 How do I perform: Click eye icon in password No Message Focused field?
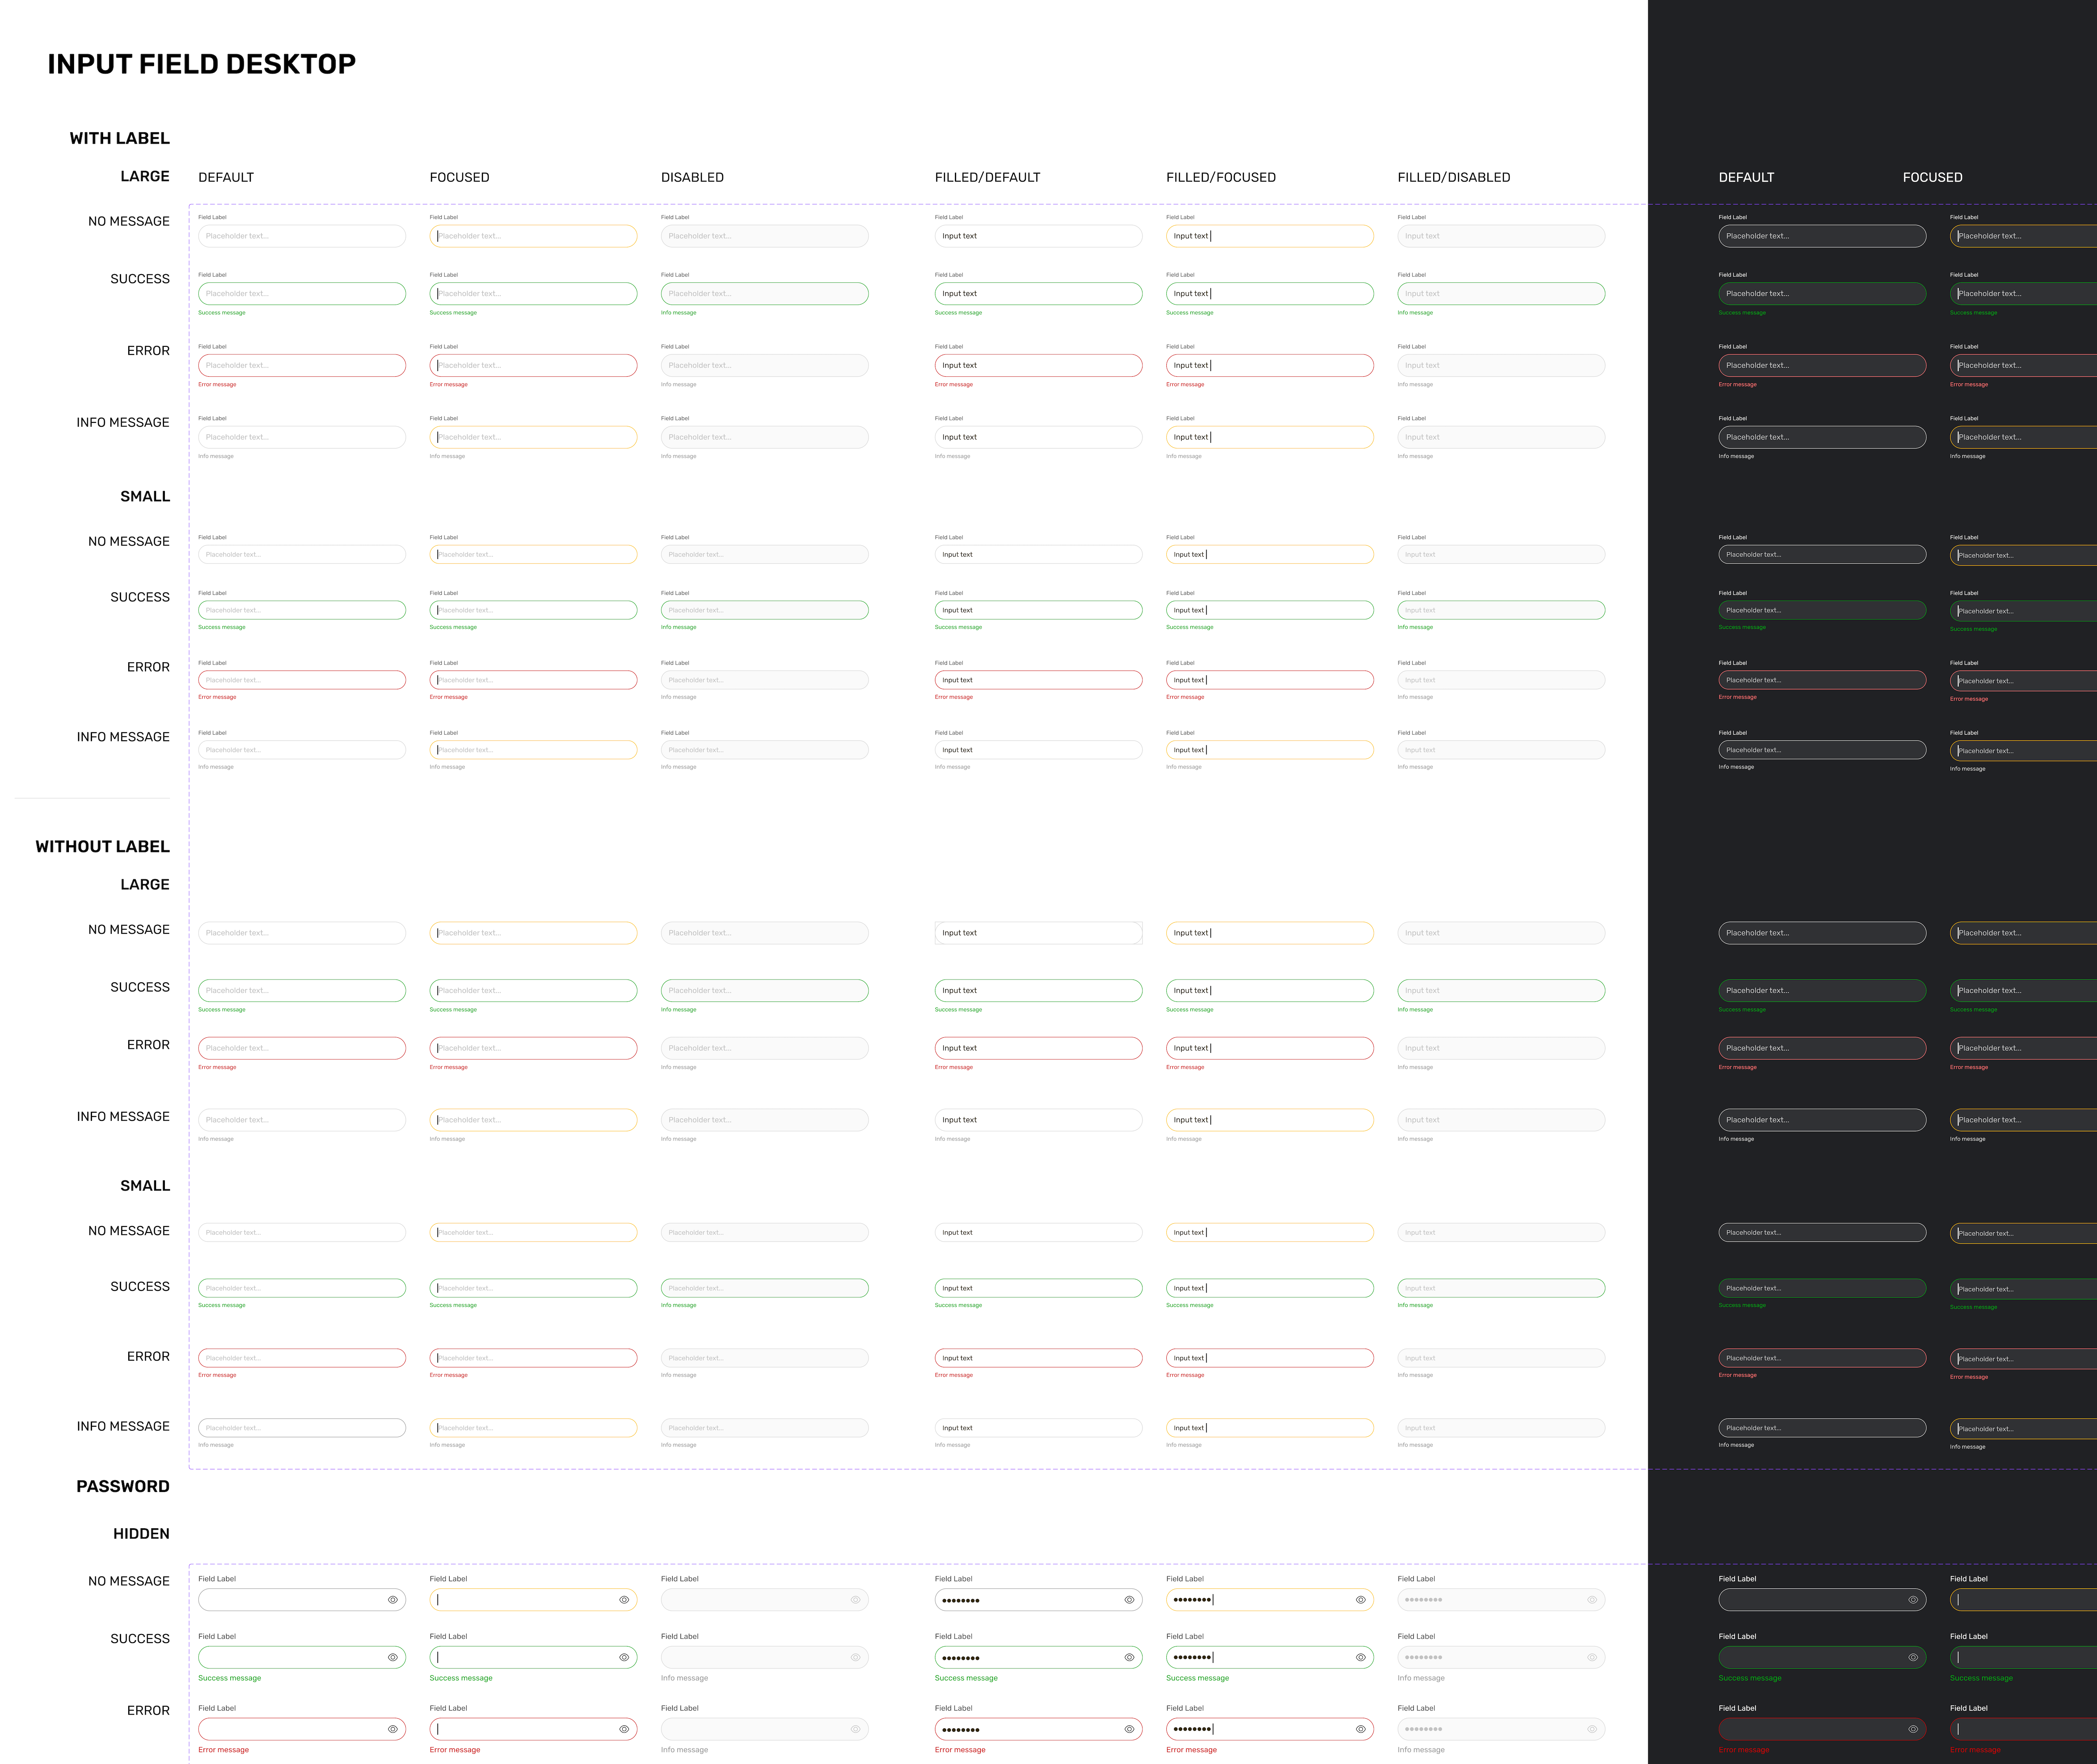pyautogui.click(x=624, y=1600)
